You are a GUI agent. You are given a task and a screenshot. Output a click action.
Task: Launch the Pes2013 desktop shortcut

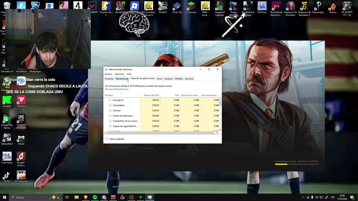tap(163, 8)
